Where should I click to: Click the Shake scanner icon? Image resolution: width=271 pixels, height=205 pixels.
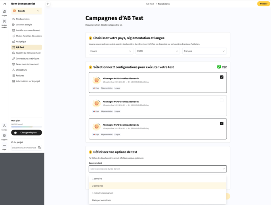13,36
